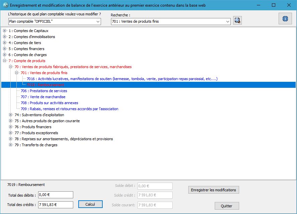Image resolution: width=297 pixels, height=214 pixels.
Task: Click the Total des débits input field
Action: click(x=55, y=195)
